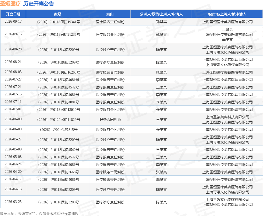263x216 pixels.
Task: Click the 服务合同纠纷 cause cell
Action: pos(110,120)
